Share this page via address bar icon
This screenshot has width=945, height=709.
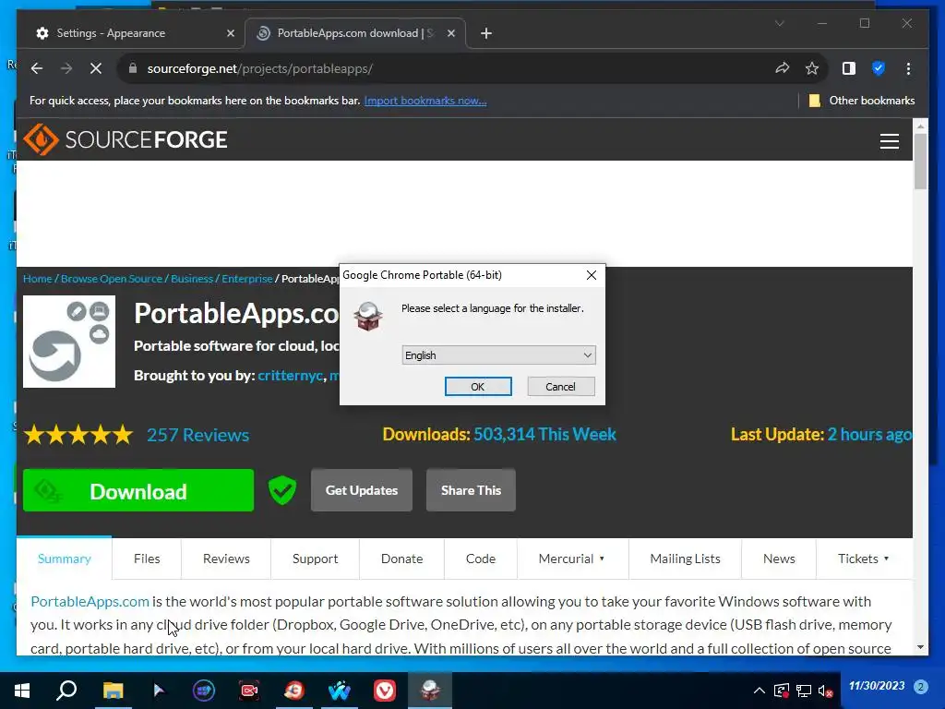[x=783, y=68]
